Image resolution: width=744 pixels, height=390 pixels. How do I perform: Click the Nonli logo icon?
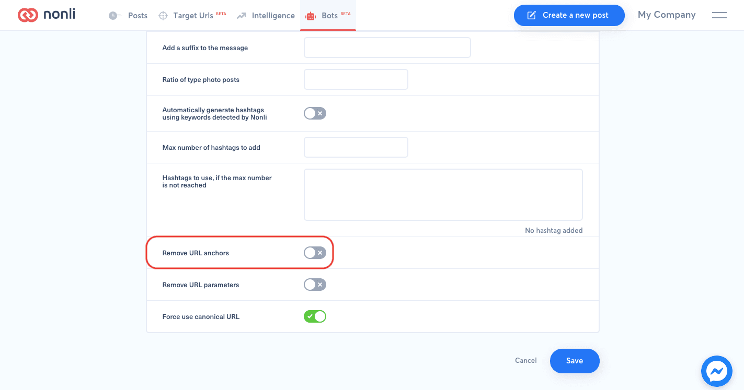point(28,15)
